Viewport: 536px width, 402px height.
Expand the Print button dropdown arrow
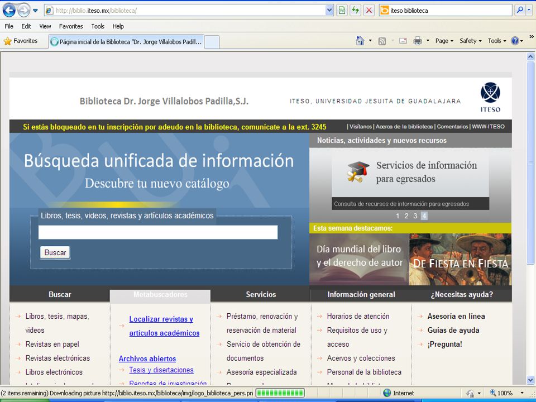point(428,41)
